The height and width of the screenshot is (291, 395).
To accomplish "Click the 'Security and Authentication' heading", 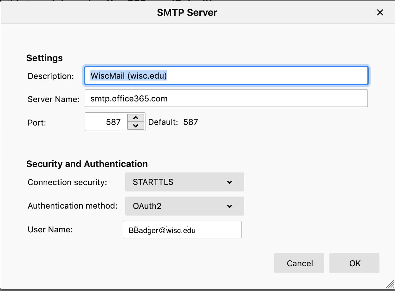I will tap(87, 164).
